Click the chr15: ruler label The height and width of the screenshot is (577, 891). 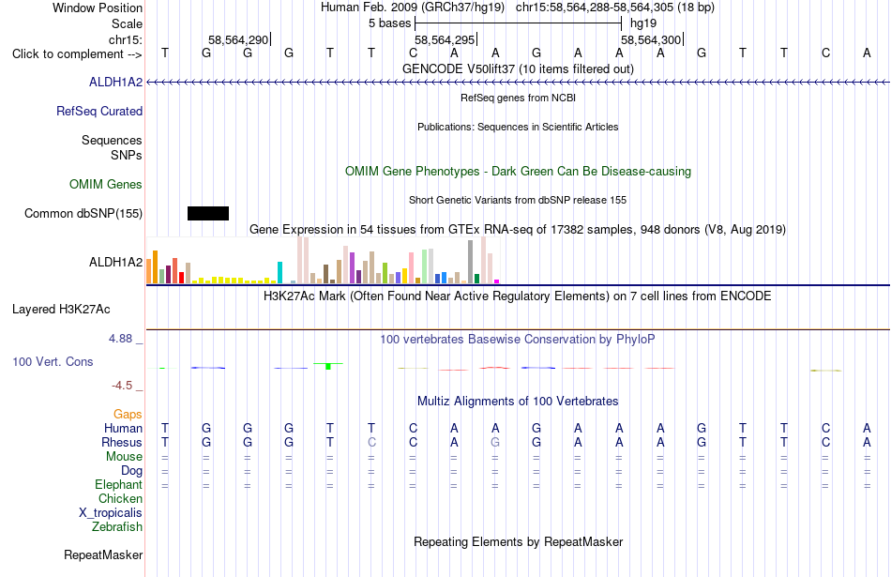126,39
